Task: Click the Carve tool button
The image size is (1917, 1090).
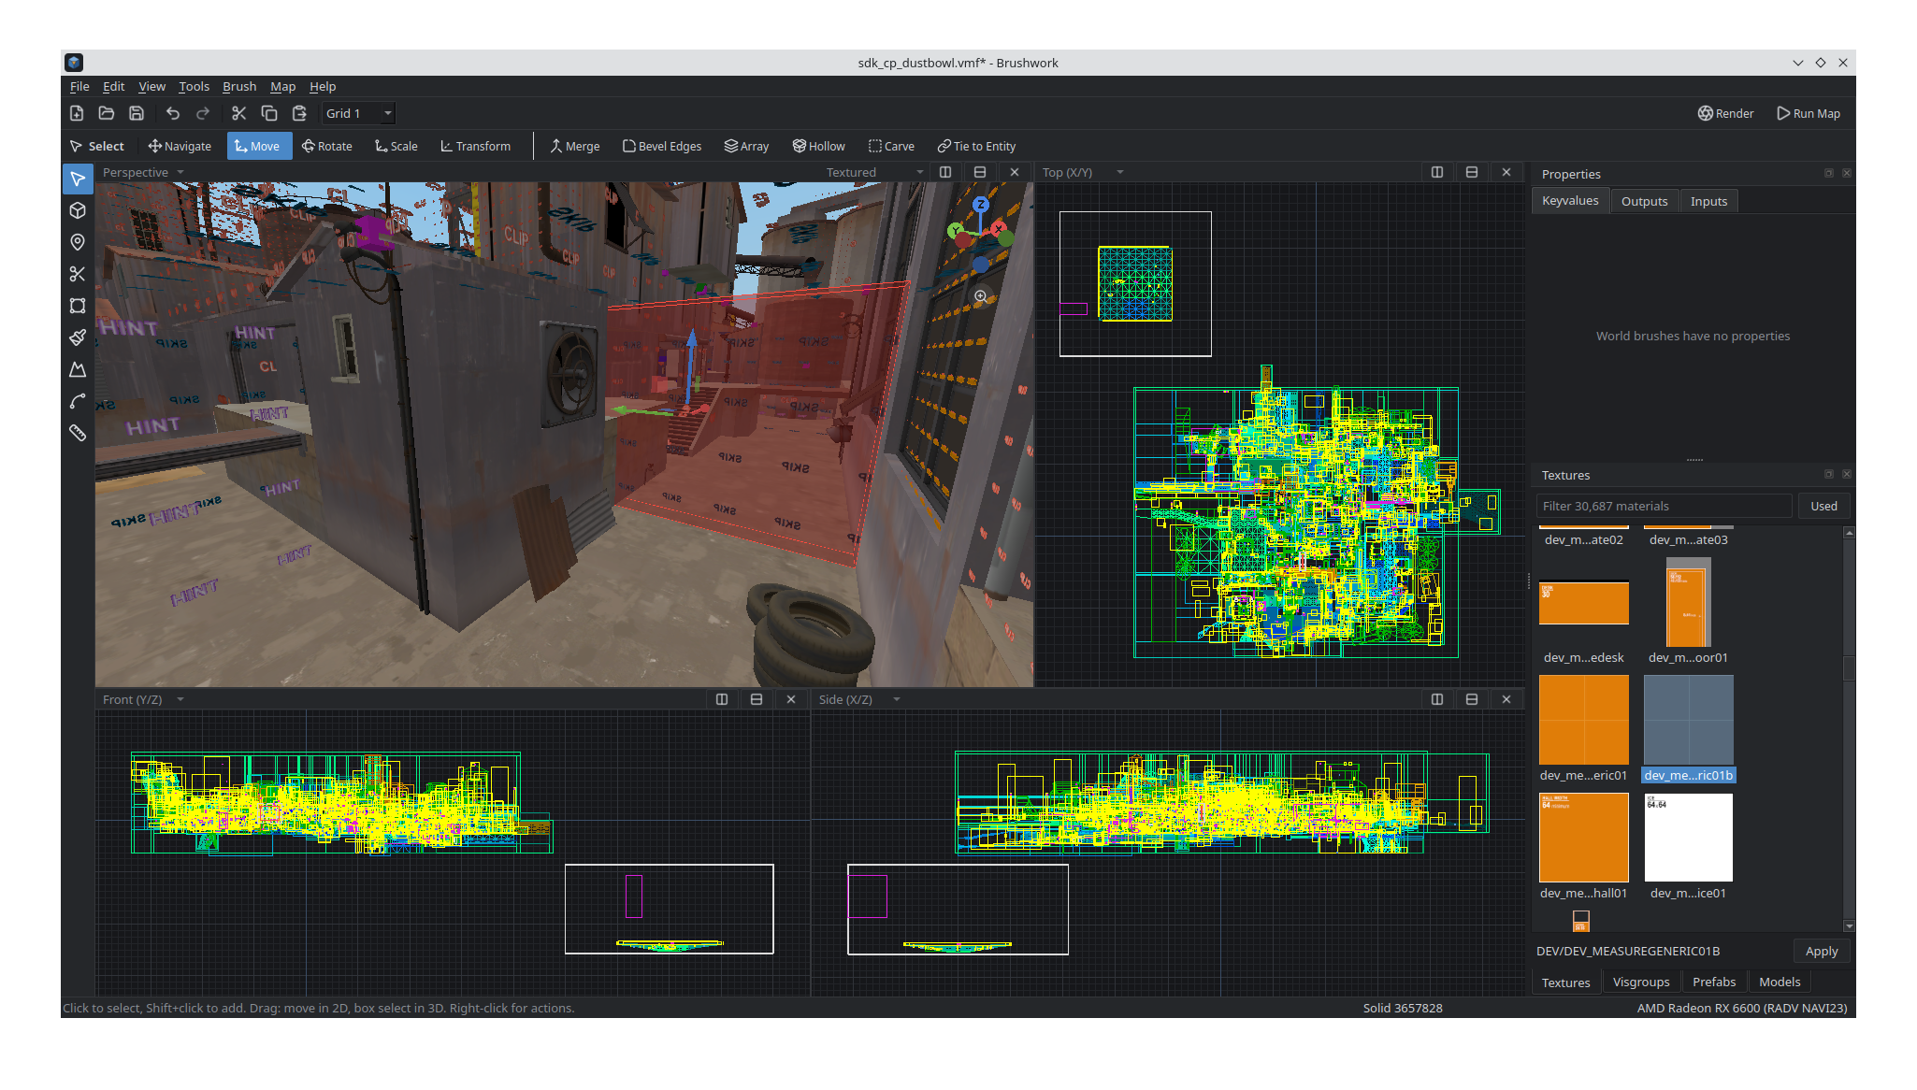Action: coord(891,146)
